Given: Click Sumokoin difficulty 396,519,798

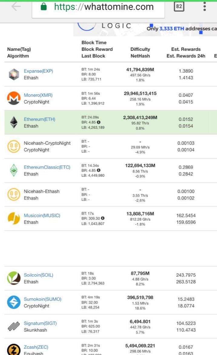Looking at the screenshot, I should tap(140, 297).
